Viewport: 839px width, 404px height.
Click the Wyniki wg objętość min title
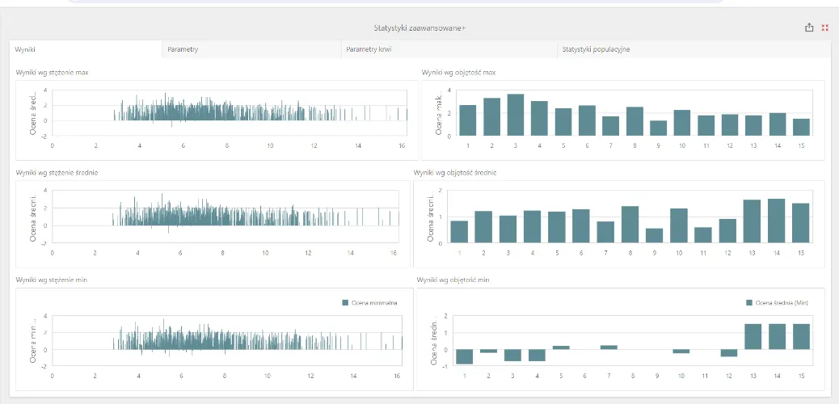click(453, 280)
